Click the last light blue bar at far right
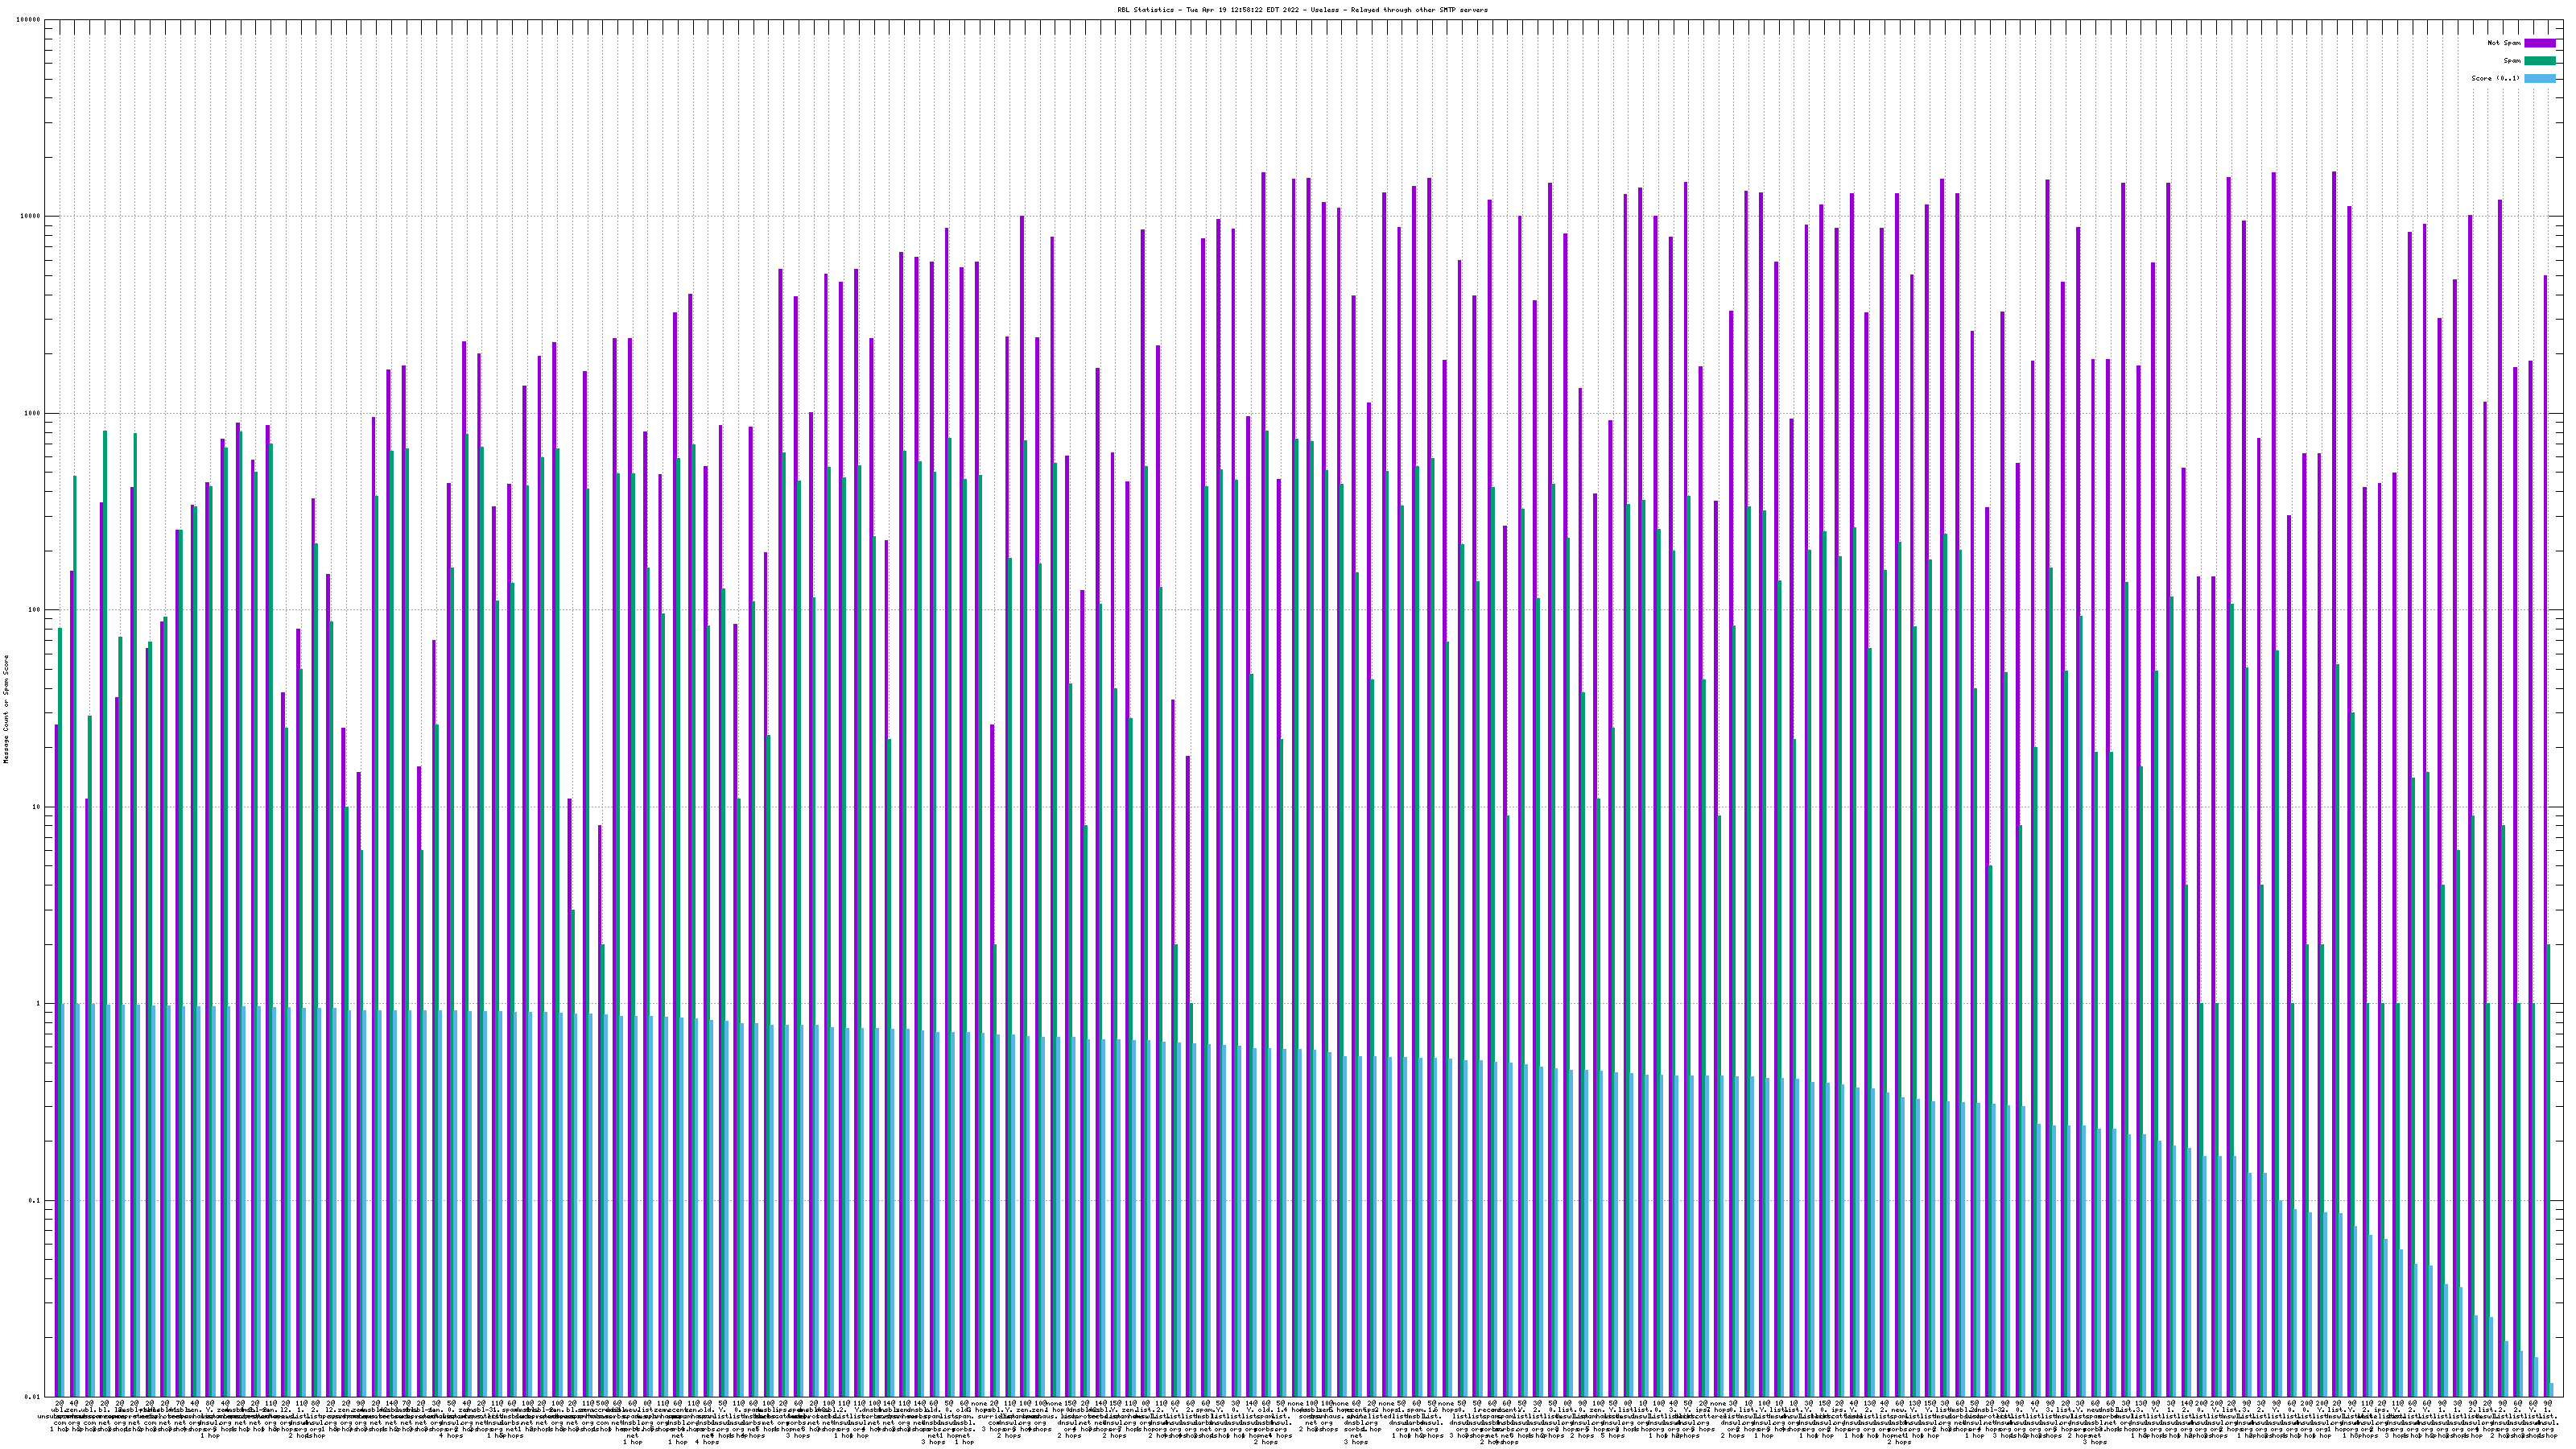This screenshot has height=1449, width=2576. [2552, 1390]
